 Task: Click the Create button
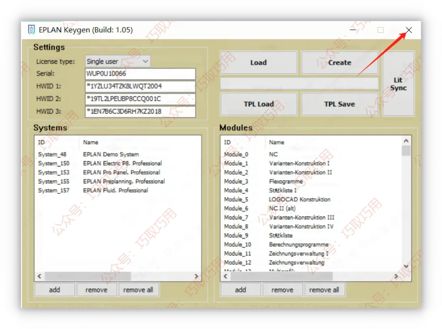click(339, 62)
